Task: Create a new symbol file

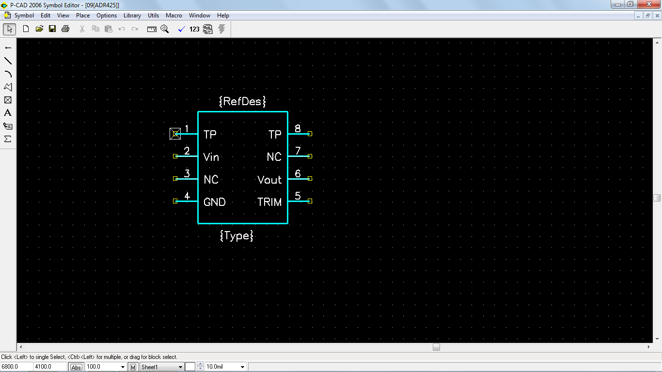Action: pyautogui.click(x=26, y=29)
